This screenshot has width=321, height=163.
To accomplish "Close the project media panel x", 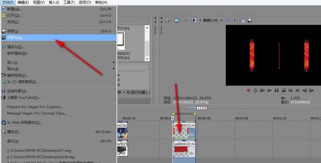I will (x=155, y=18).
